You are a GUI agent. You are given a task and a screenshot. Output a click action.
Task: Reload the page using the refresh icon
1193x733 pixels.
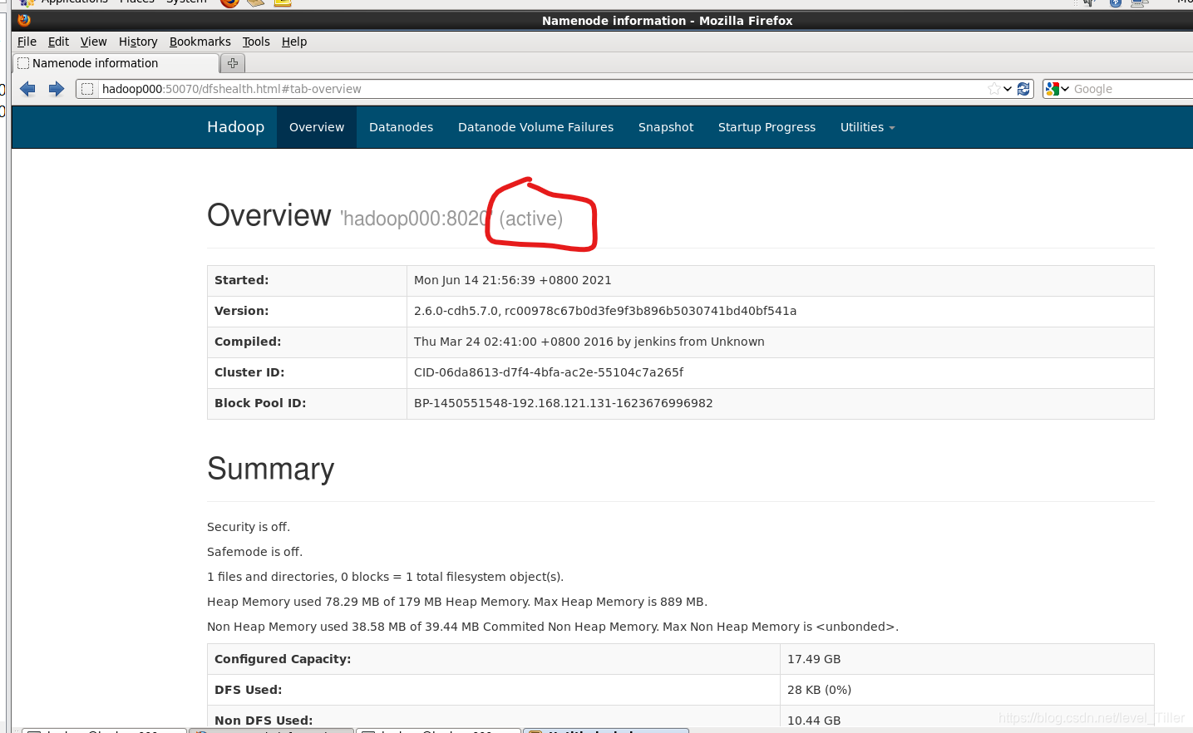[1023, 89]
